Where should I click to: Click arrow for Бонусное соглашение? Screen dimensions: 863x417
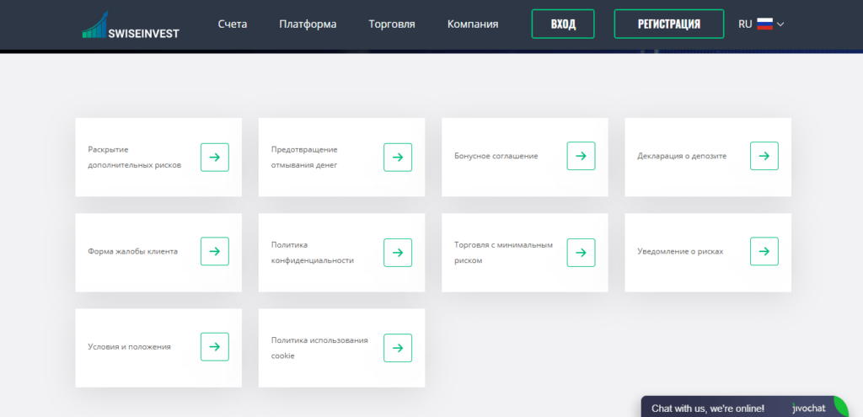(x=581, y=156)
